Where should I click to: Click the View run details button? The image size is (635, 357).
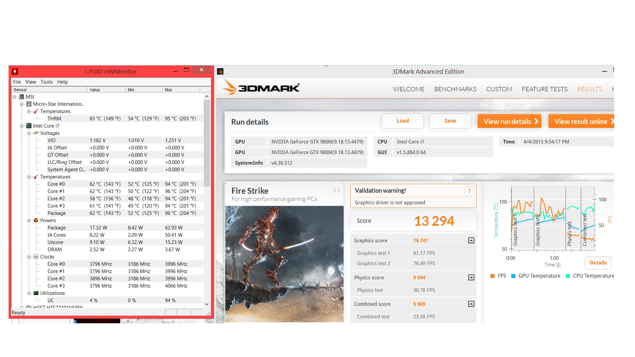point(509,121)
